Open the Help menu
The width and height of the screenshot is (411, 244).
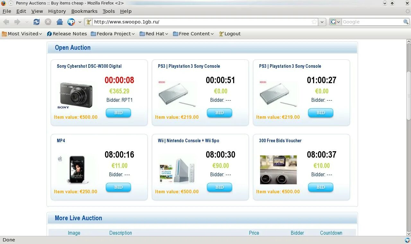126,11
